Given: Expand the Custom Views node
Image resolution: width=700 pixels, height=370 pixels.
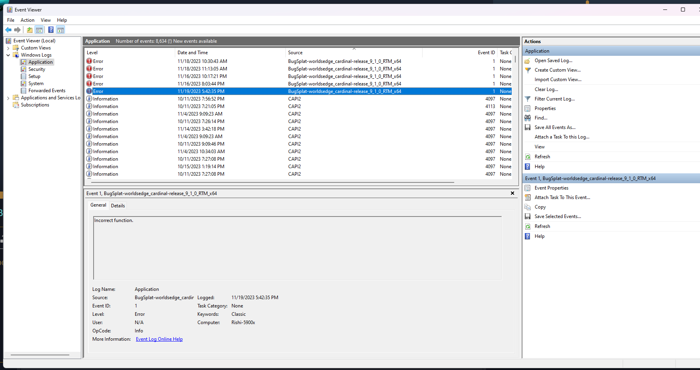Looking at the screenshot, I should tap(8, 47).
